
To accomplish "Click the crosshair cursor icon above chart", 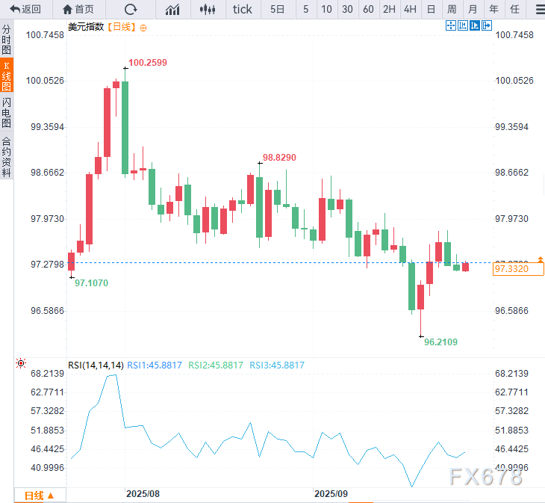I will tap(451, 26).
